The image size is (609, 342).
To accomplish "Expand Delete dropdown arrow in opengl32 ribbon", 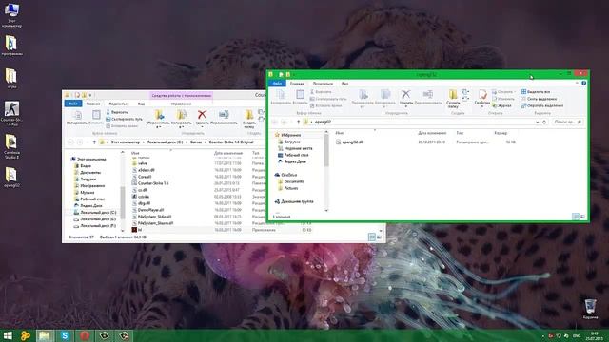I will pos(406,106).
